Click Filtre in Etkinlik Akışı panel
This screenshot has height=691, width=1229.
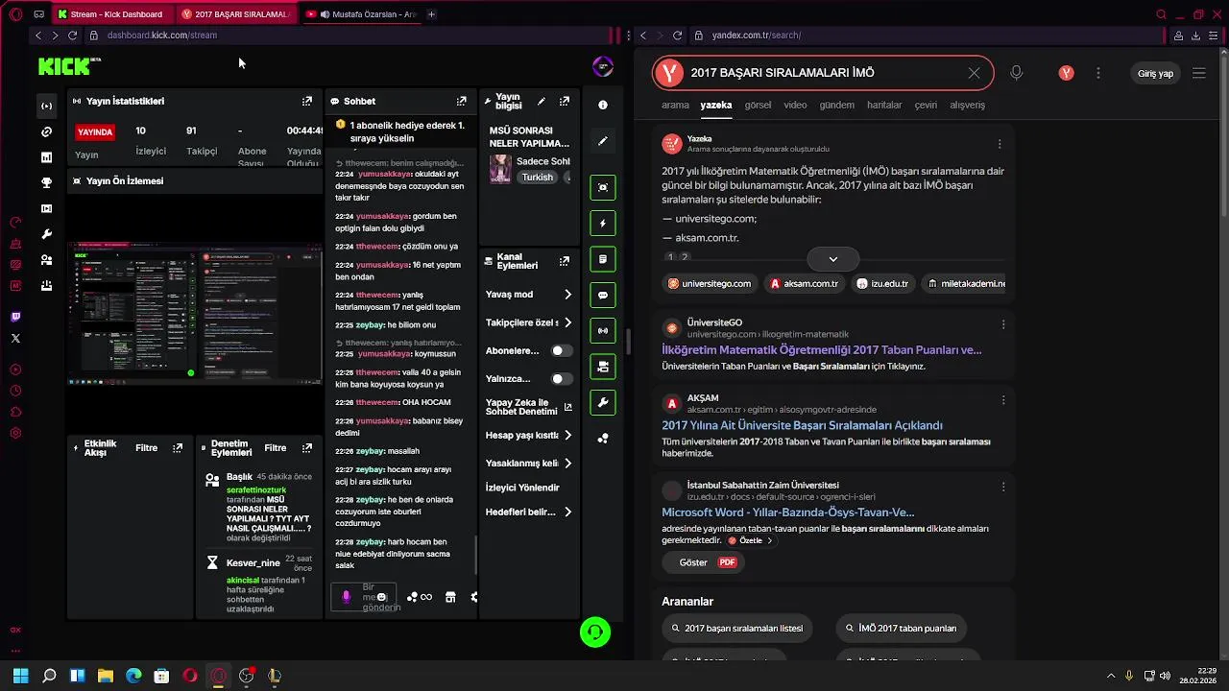(x=146, y=448)
